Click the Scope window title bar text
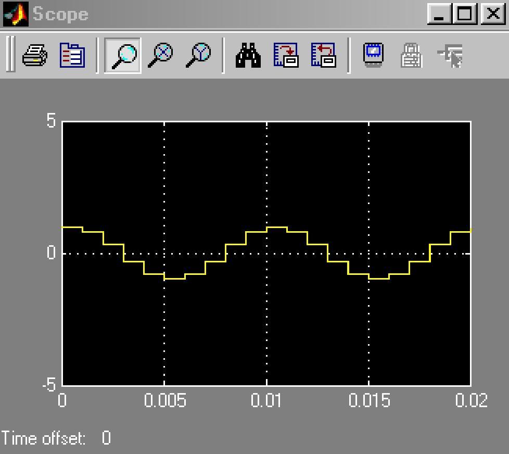Image resolution: width=509 pixels, height=454 pixels. (61, 14)
